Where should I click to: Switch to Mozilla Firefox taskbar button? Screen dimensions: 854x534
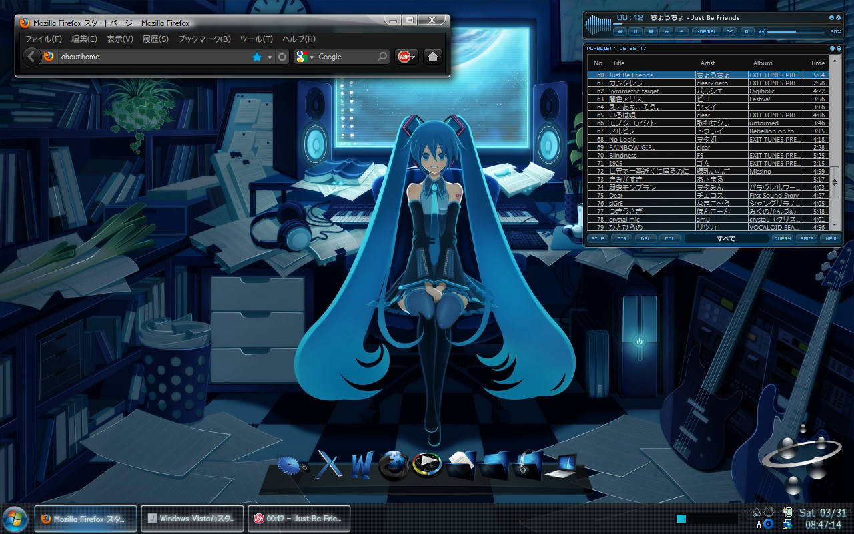[x=85, y=519]
